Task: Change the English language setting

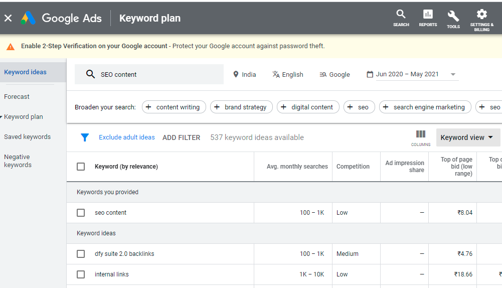Action: coord(288,74)
